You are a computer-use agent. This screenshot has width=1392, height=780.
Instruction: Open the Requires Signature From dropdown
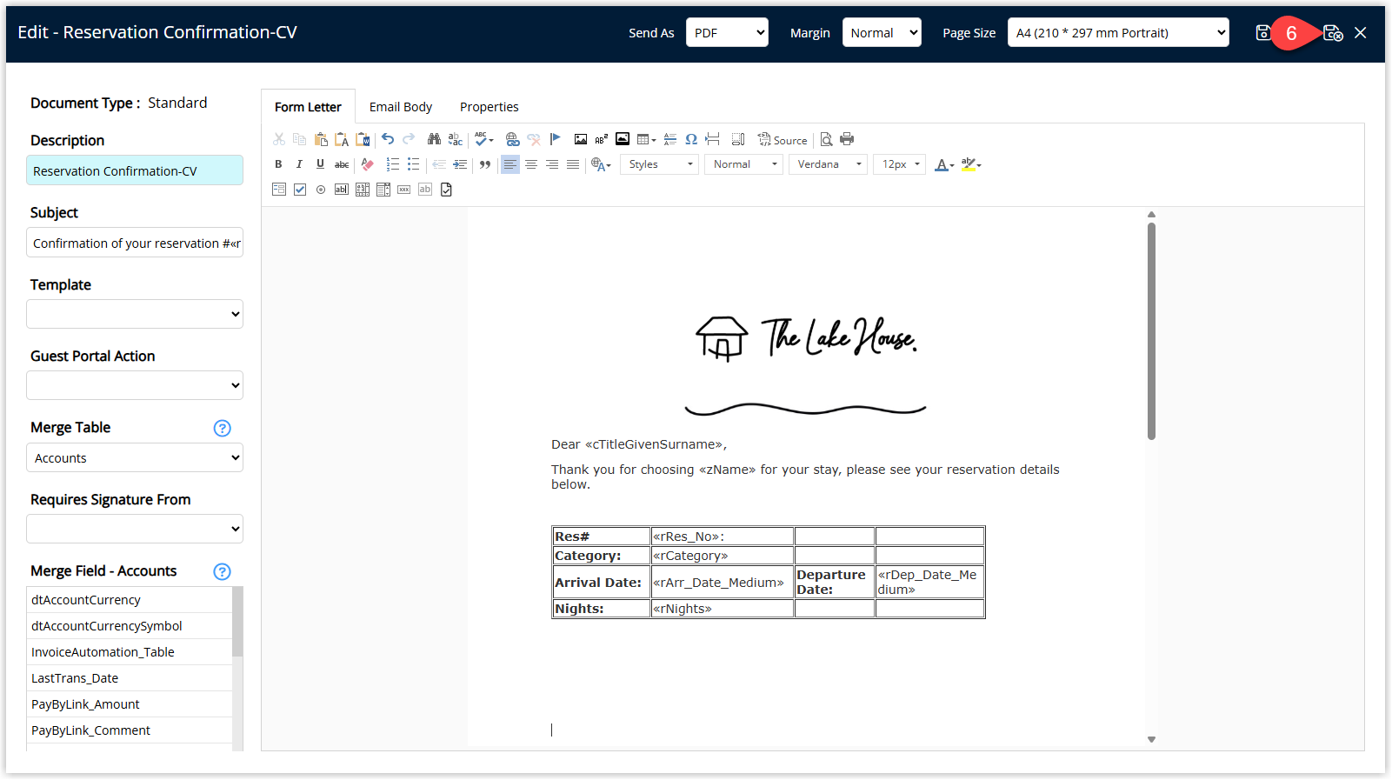click(135, 529)
